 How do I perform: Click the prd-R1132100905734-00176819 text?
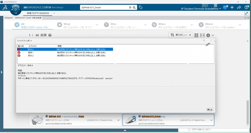pyautogui.click(x=59, y=124)
